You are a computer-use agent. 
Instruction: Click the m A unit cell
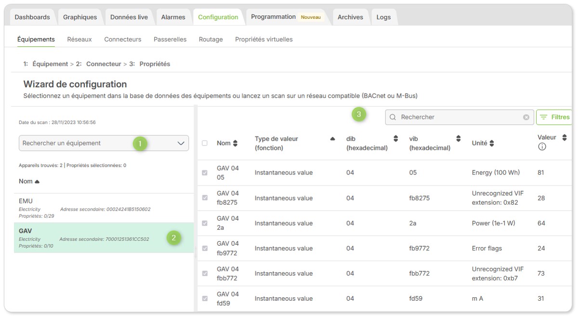click(477, 298)
